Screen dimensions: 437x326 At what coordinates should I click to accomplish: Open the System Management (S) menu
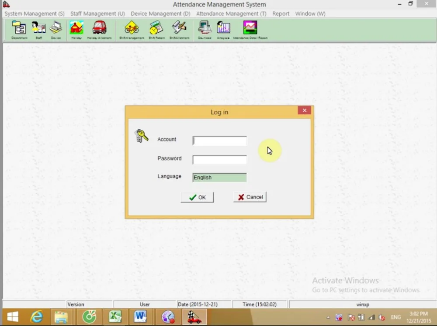(35, 14)
